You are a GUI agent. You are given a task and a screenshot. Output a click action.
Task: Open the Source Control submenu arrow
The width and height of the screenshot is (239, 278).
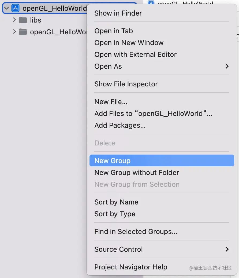(227, 249)
